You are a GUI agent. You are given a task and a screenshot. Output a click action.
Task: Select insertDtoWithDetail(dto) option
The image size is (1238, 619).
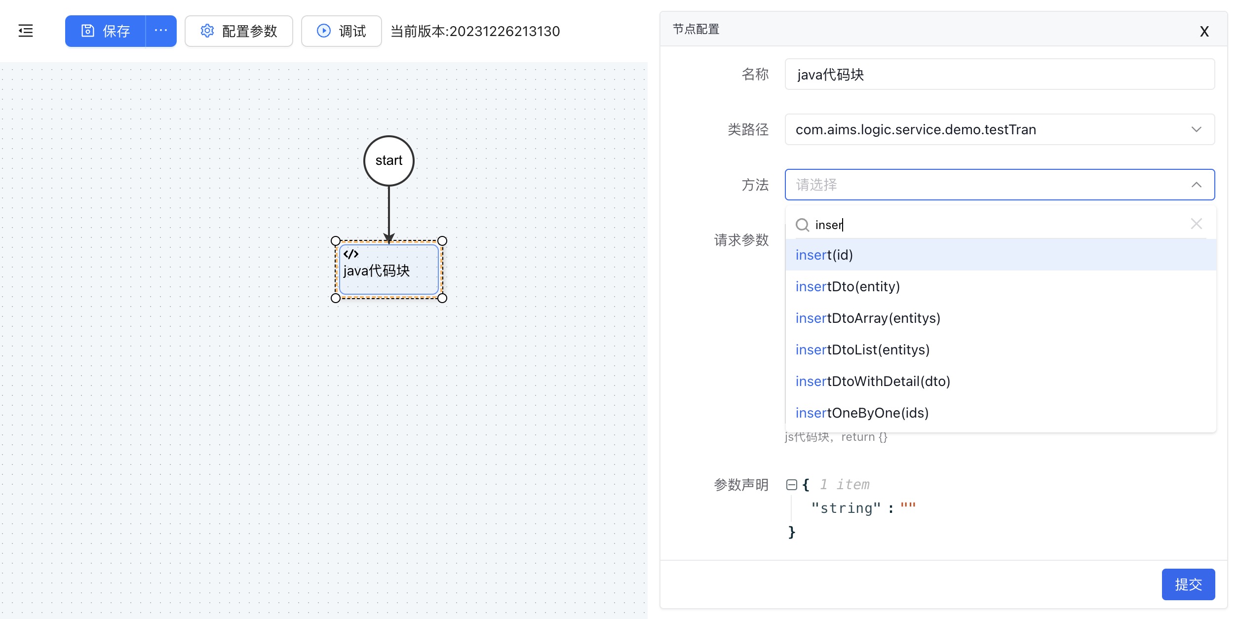pyautogui.click(x=873, y=381)
